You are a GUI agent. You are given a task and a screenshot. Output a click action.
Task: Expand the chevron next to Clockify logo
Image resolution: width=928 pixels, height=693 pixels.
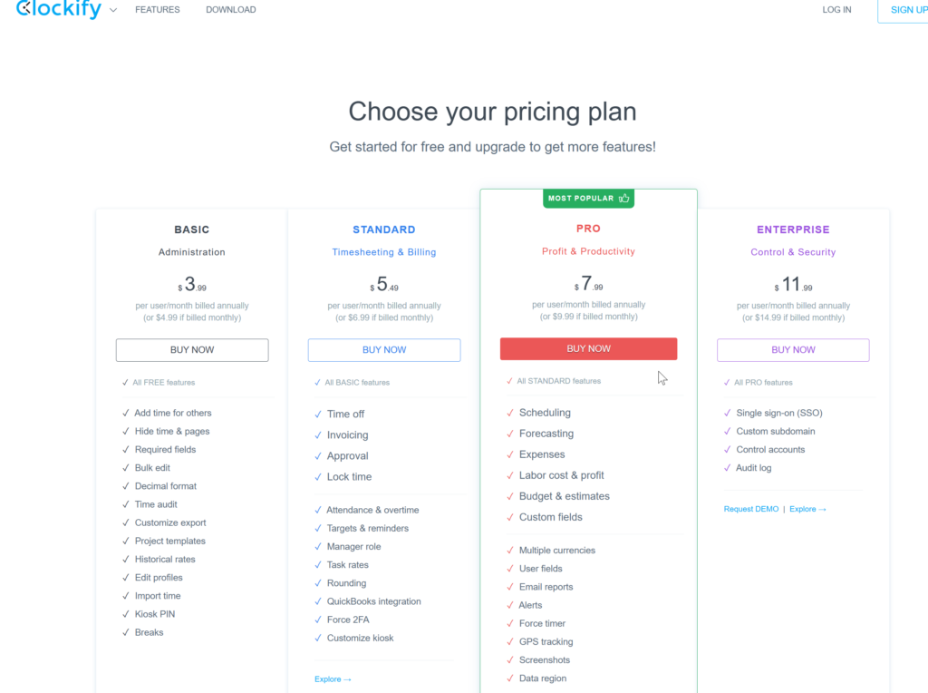click(113, 10)
